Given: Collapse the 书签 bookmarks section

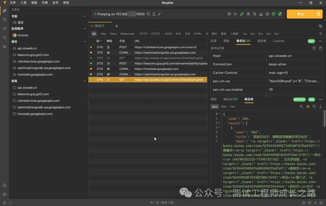Looking at the screenshot, I should tap(85, 16).
